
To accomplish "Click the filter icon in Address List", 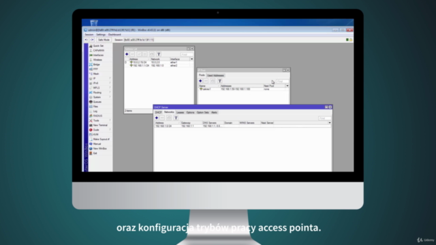I will 159,54.
